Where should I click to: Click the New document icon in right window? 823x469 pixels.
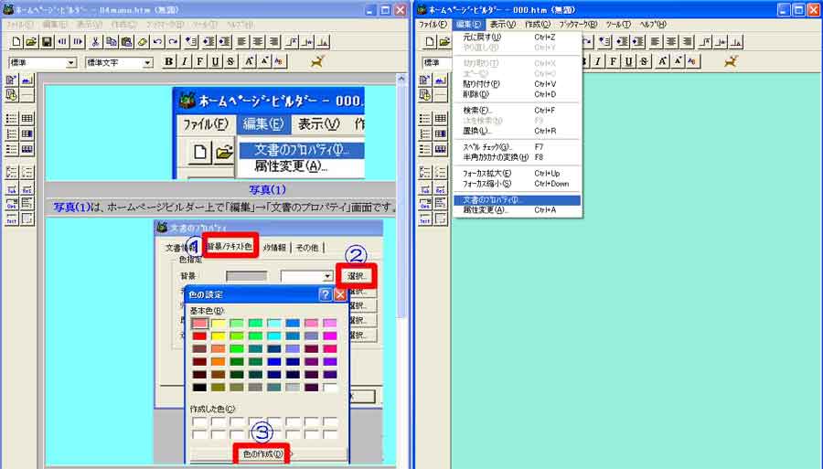click(x=428, y=42)
